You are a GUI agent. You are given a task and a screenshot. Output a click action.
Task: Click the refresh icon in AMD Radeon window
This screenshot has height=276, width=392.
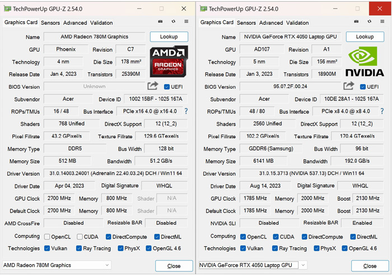(x=174, y=22)
